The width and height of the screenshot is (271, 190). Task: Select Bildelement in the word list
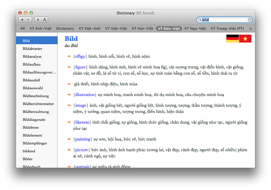point(37,135)
